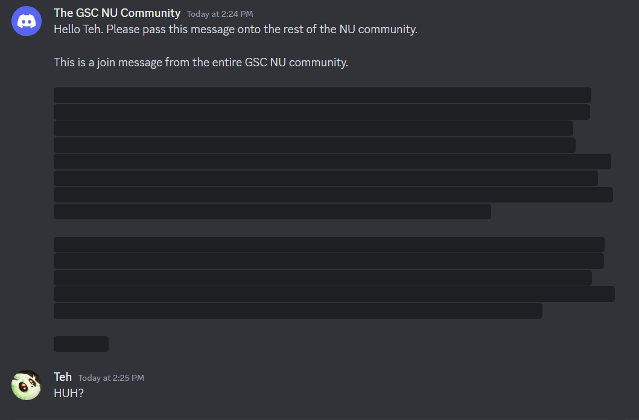
Task: Reveal fourth line of the second spoiler paragraph
Action: pos(334,294)
